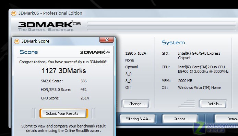Click the System section heading
Screen dimensions: 238x136
(x=173, y=42)
